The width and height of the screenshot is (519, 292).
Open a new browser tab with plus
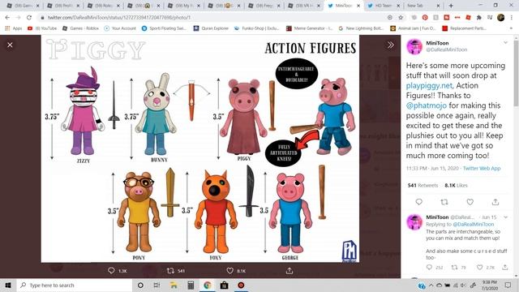[x=451, y=6]
